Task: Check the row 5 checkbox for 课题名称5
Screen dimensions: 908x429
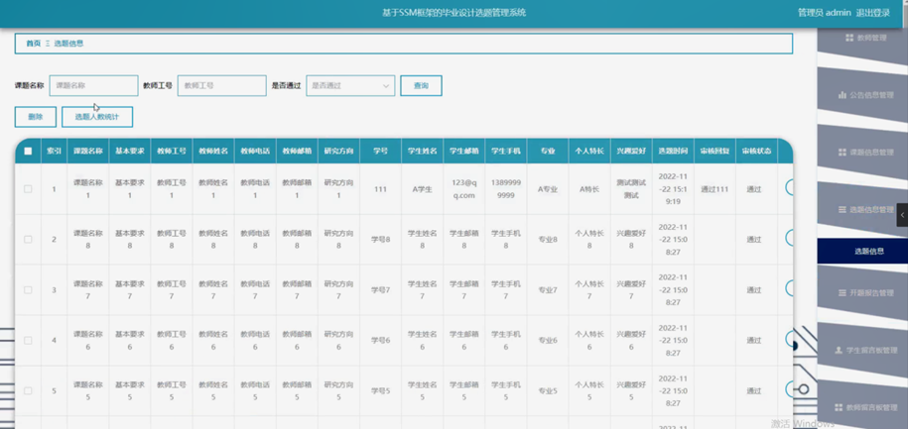Action: coord(28,390)
